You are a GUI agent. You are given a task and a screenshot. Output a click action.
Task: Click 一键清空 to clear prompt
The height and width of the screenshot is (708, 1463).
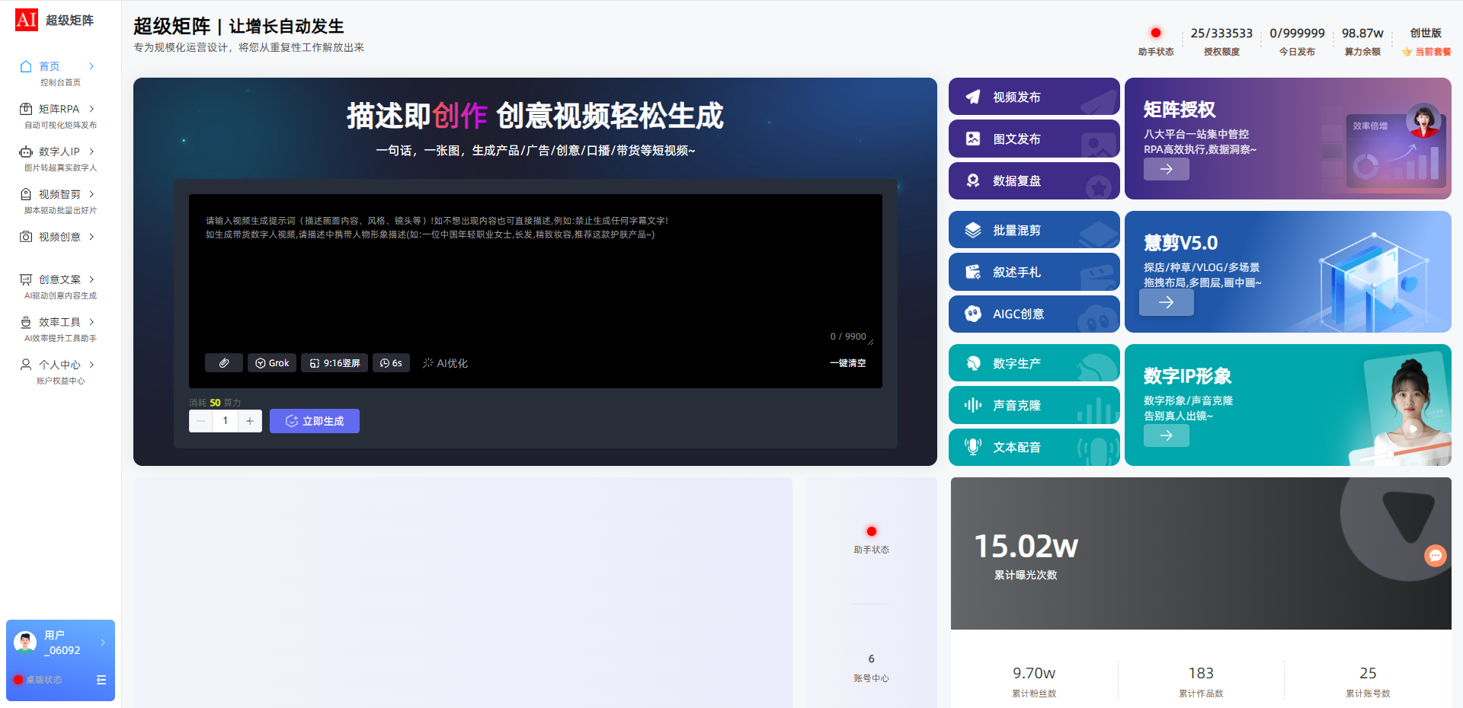click(x=848, y=363)
